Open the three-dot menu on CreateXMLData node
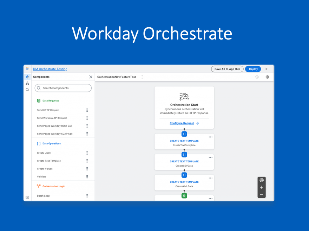 pos(210,178)
